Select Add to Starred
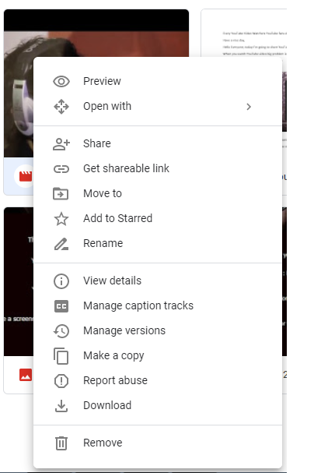314x473 pixels. tap(158, 218)
